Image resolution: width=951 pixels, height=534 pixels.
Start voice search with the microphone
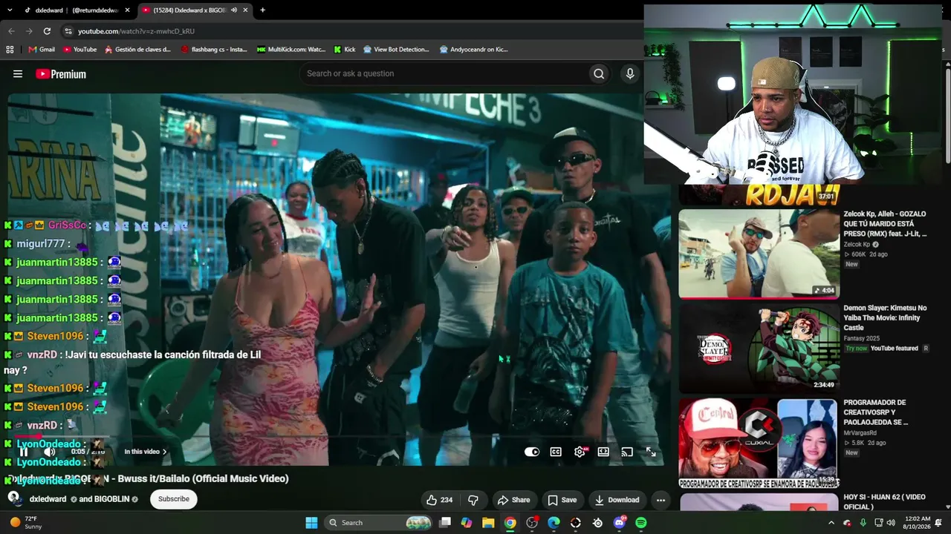click(630, 73)
